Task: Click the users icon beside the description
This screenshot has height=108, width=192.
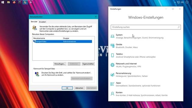Action: click(35, 28)
